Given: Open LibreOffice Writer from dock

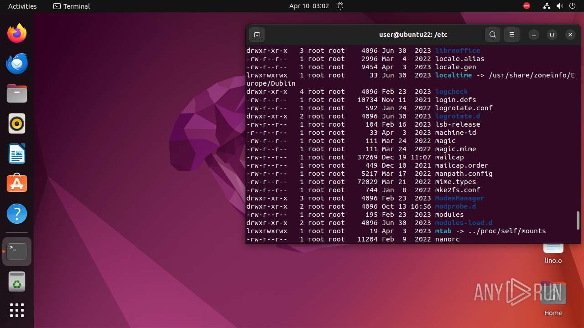Looking at the screenshot, I should 17,154.
